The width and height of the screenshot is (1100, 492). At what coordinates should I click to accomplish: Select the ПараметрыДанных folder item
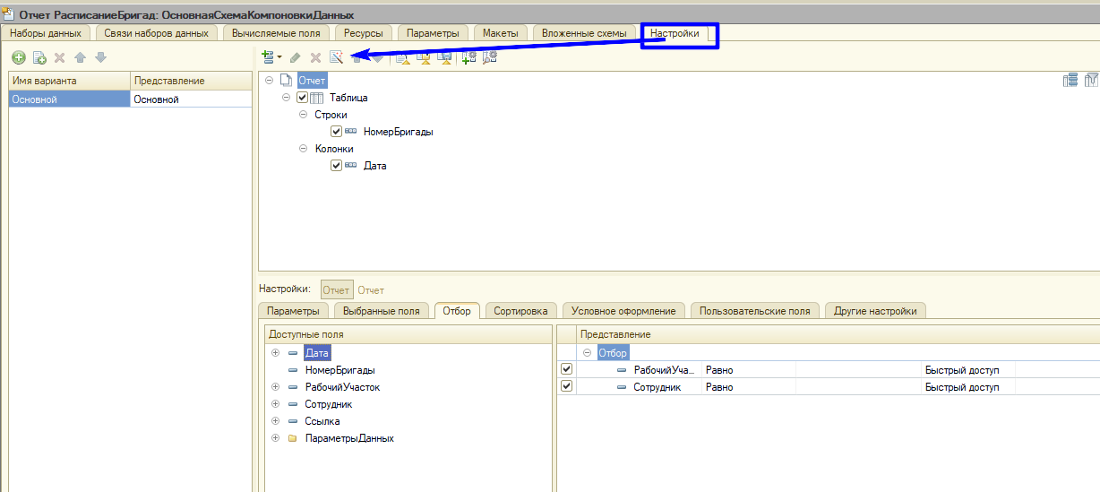coord(348,438)
